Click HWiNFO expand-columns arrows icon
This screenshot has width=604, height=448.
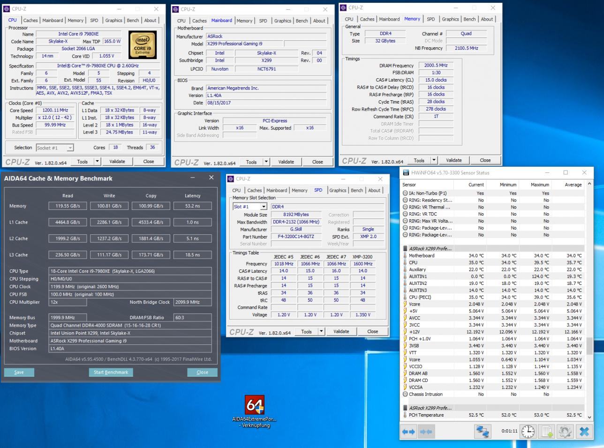[x=408, y=432]
